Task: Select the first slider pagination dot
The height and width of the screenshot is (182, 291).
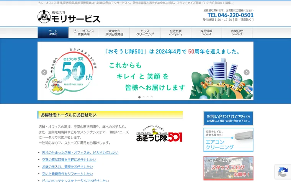Action: (x=139, y=97)
